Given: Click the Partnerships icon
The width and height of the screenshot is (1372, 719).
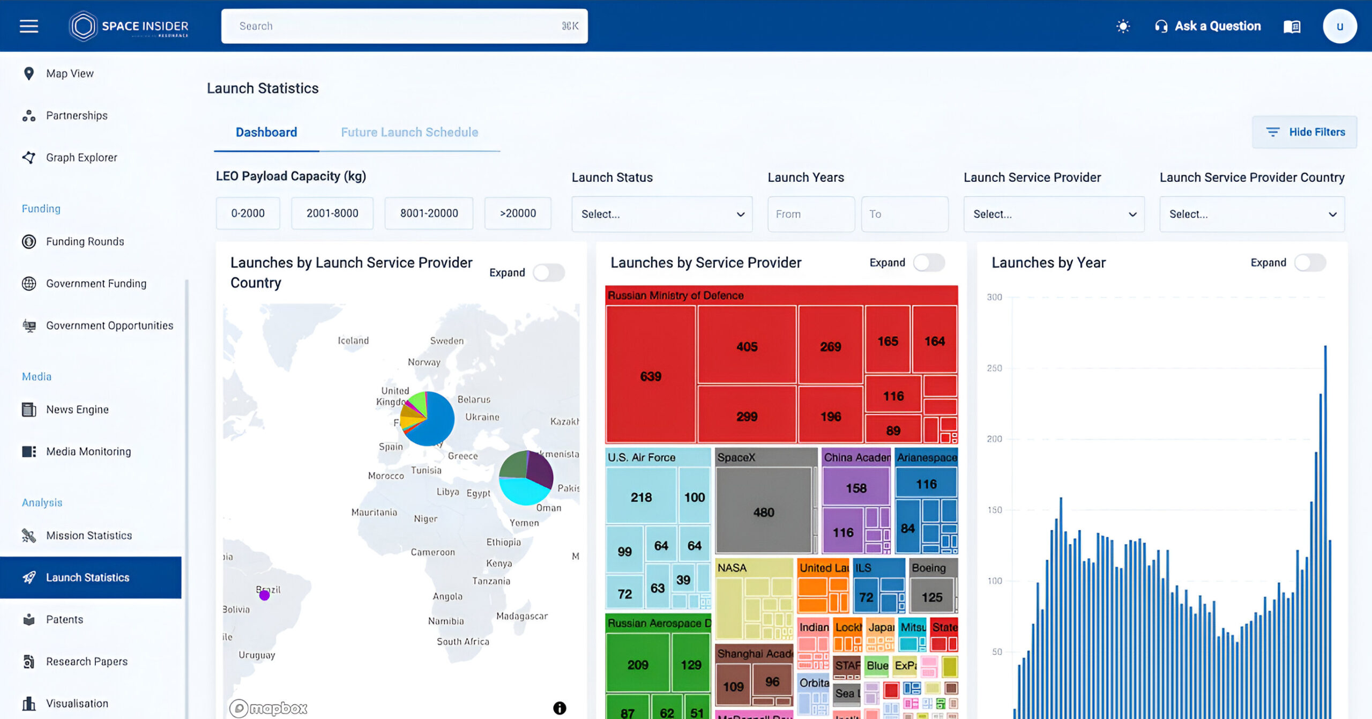Looking at the screenshot, I should pos(29,115).
